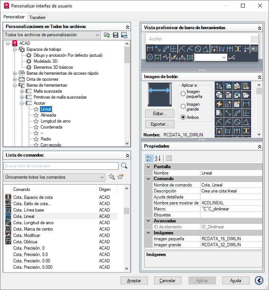Collapse the 'Acotar' toolbar node
The height and width of the screenshot is (290, 269).
22,103
